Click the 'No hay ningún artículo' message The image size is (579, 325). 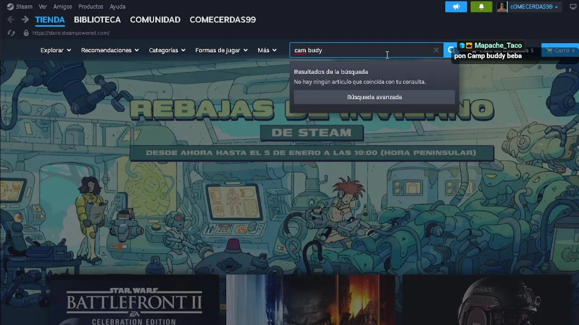pos(360,82)
